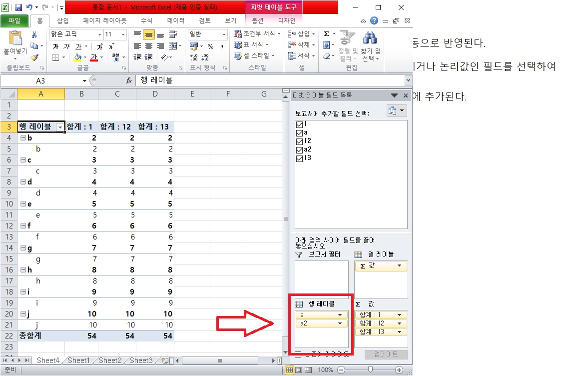This screenshot has height=376, width=564.
Task: Click the Undo arrow in quick access toolbar
Action: (x=29, y=7)
